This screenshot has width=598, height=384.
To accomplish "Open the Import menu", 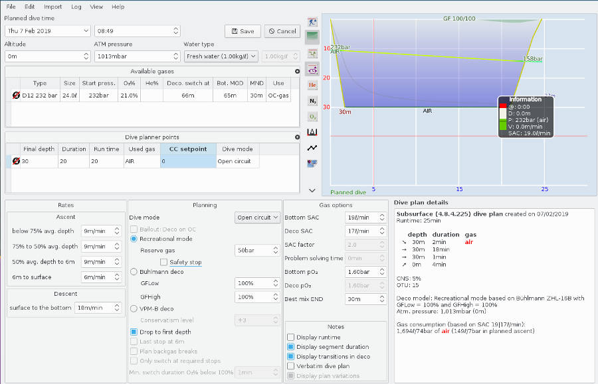I will coord(52,7).
